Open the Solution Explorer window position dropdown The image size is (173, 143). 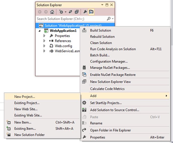point(102,5)
